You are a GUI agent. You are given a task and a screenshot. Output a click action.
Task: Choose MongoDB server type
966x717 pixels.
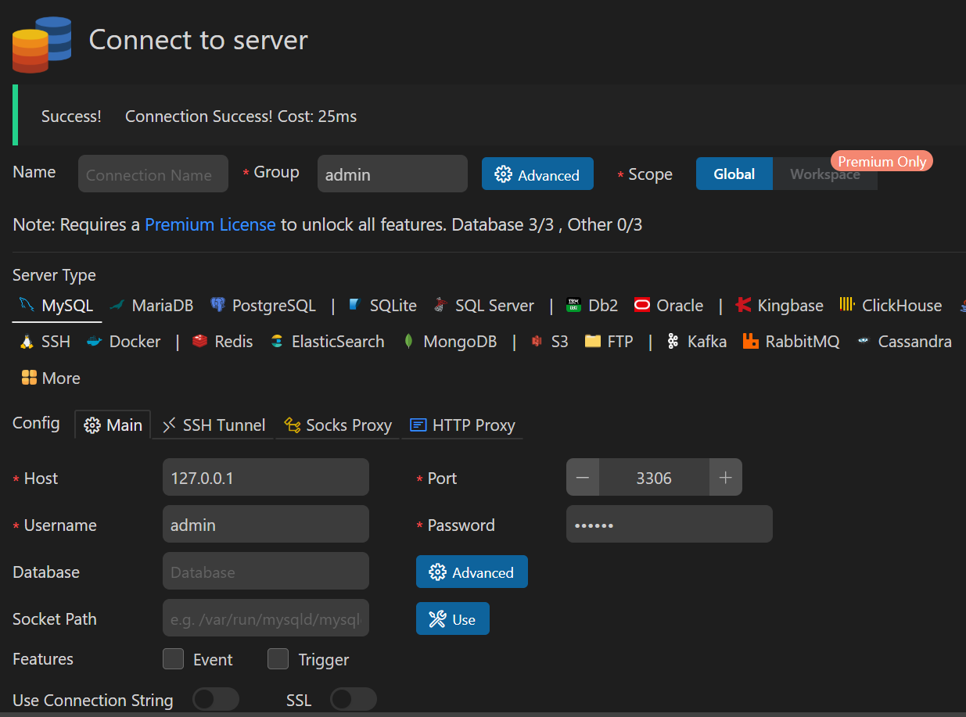pos(449,342)
